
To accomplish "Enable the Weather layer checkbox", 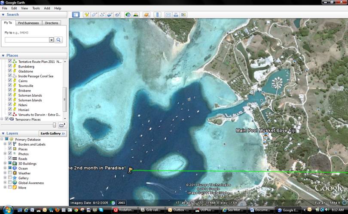I will pyautogui.click(x=10, y=172).
